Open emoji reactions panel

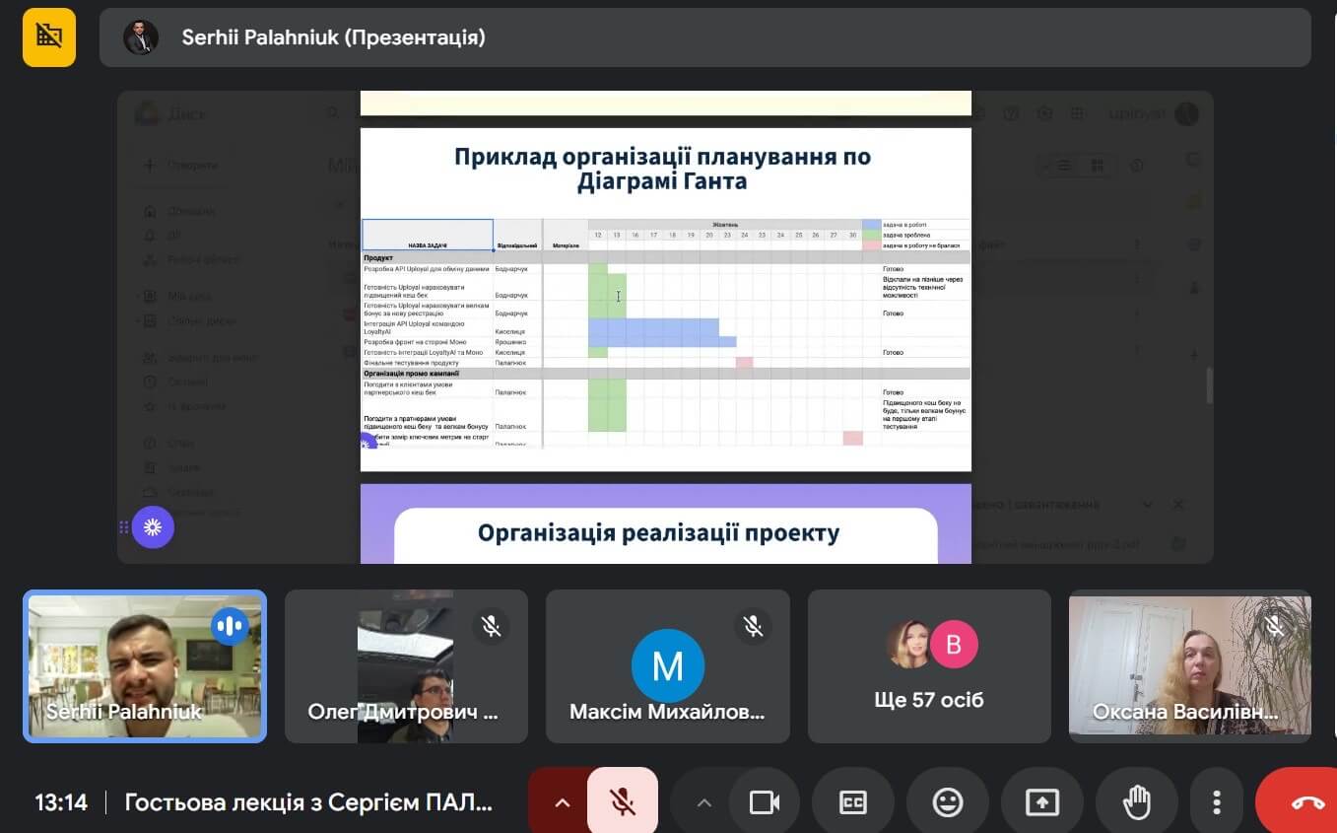pyautogui.click(x=947, y=802)
